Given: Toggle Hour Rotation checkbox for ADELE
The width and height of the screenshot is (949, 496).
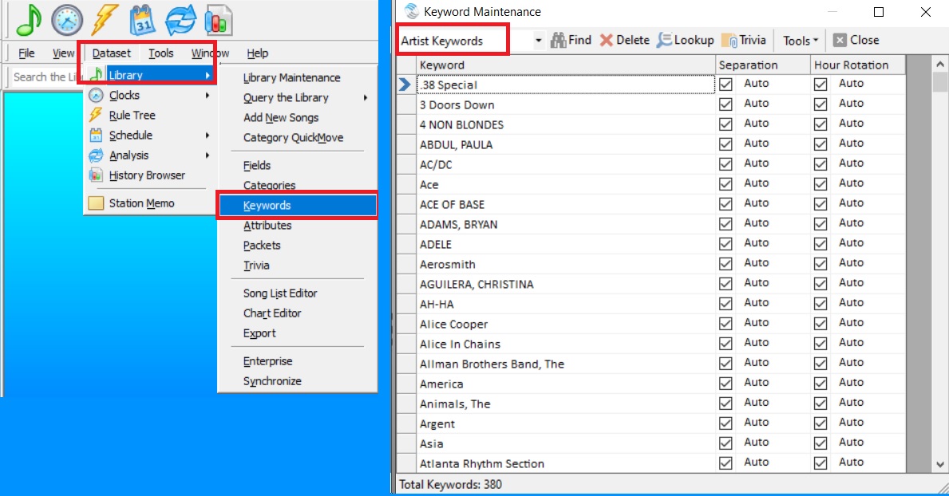Looking at the screenshot, I should [x=820, y=244].
